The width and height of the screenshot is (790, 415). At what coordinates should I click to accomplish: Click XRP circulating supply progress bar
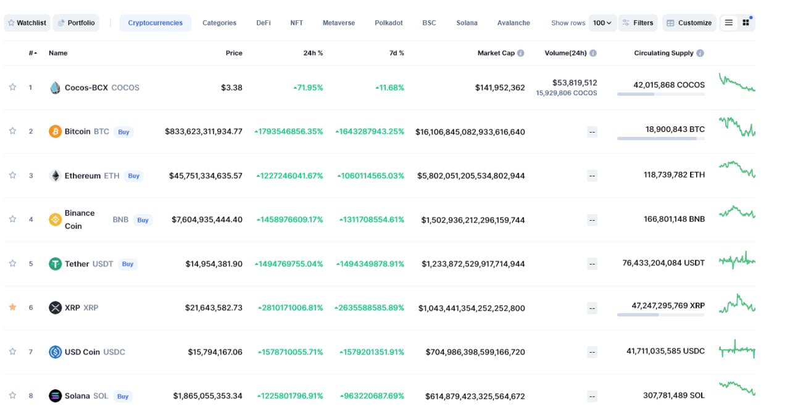click(x=661, y=314)
